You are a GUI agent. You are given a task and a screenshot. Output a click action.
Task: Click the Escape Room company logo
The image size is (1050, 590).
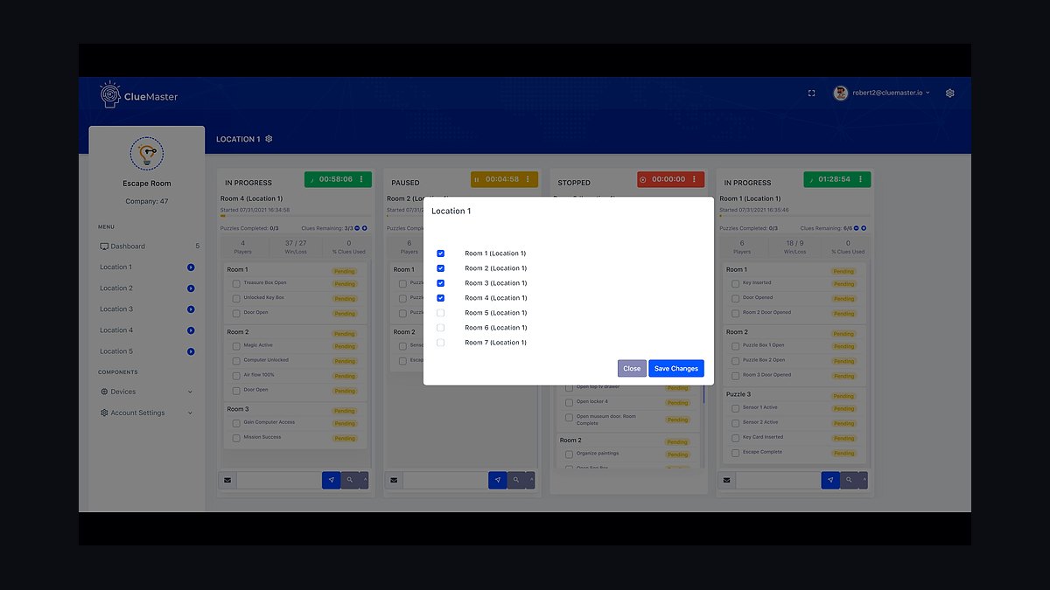(x=146, y=154)
